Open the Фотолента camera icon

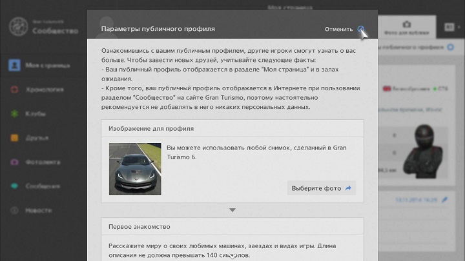[14, 162]
